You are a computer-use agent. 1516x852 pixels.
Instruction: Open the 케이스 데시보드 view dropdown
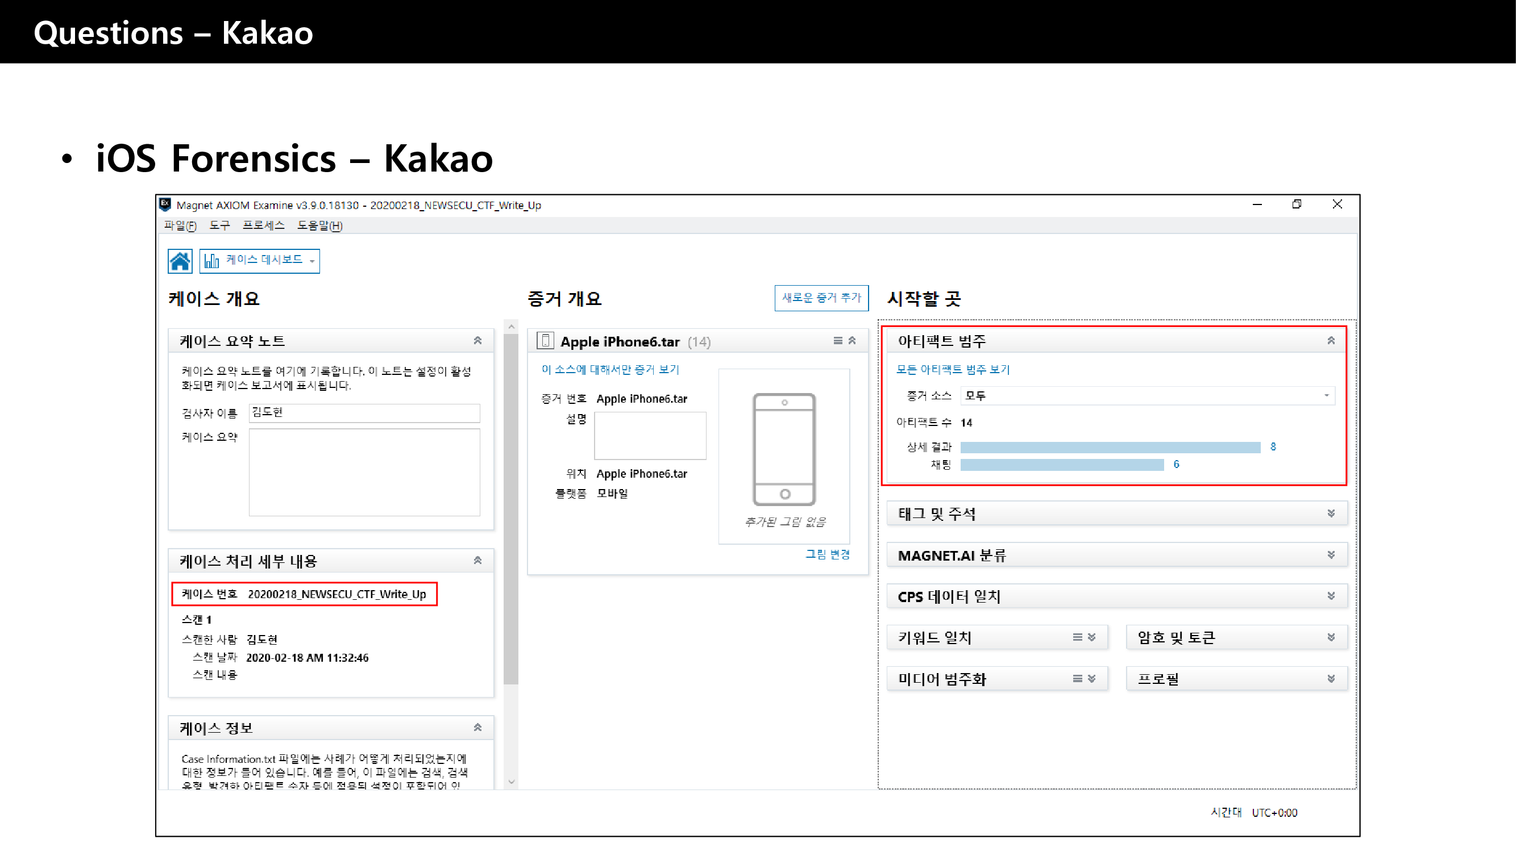pyautogui.click(x=260, y=261)
